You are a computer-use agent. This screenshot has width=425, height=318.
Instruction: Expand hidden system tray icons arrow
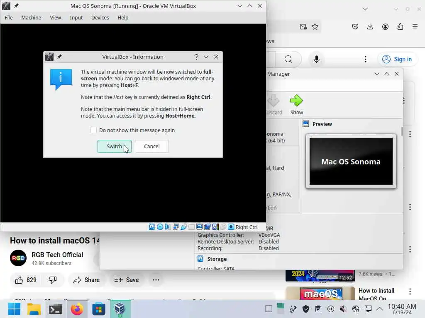[380, 309]
